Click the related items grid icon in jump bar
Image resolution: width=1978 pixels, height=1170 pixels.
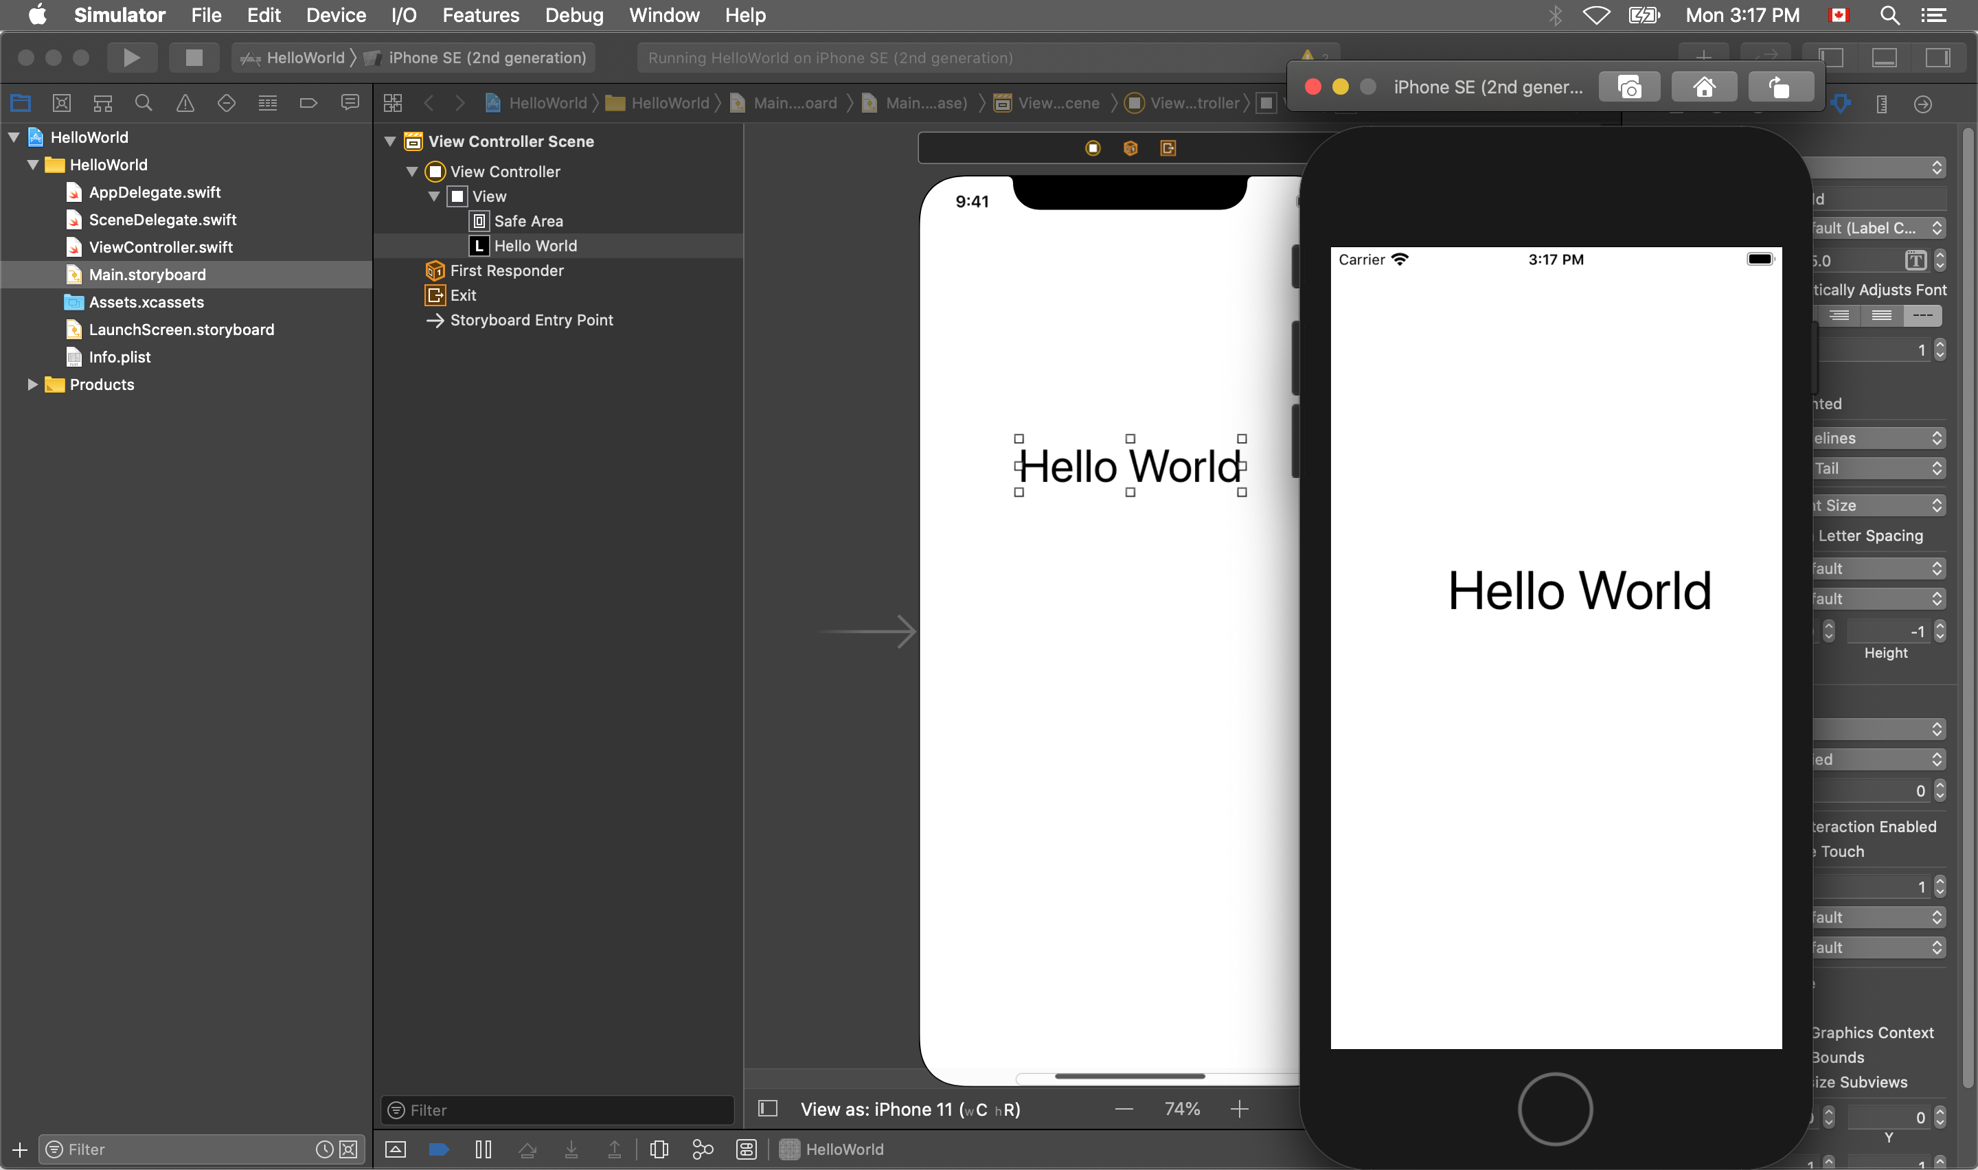(393, 103)
